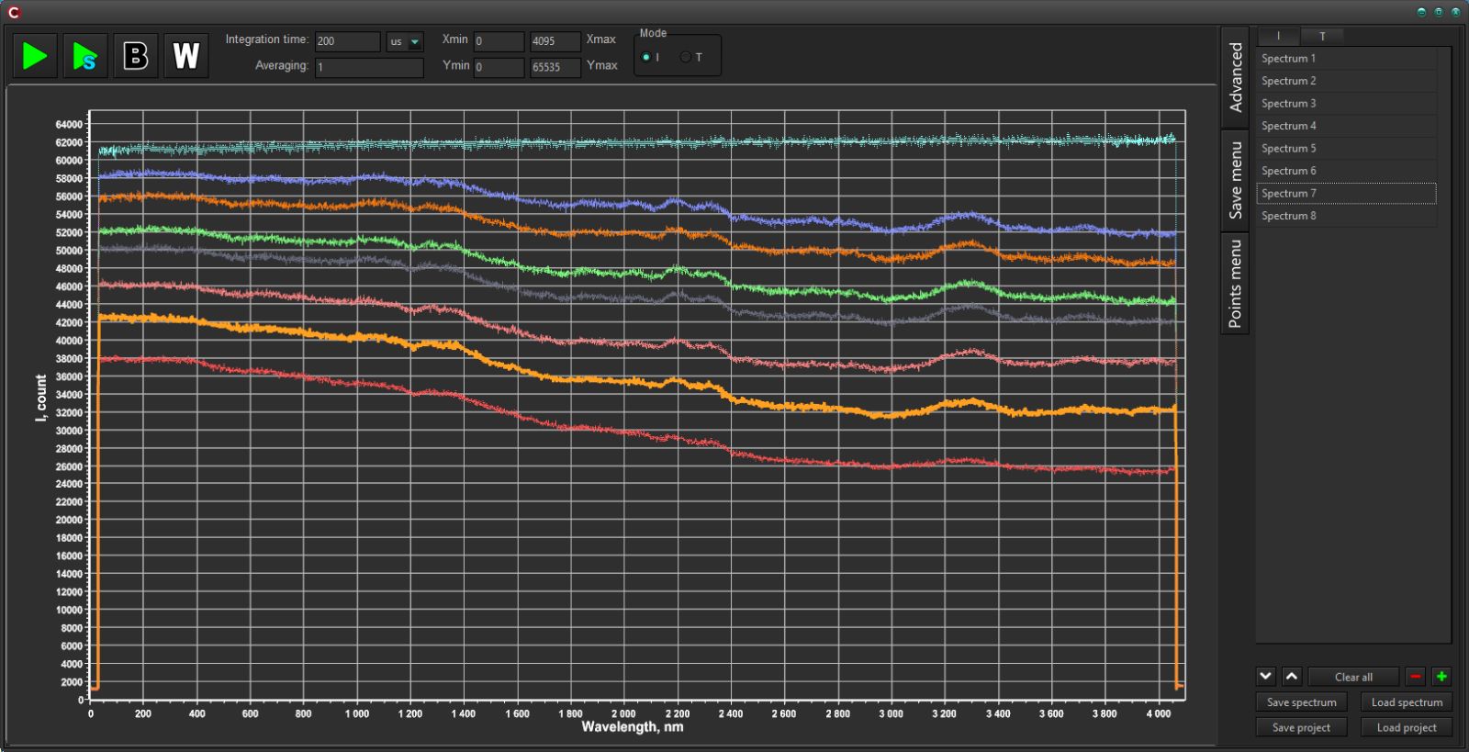Viewport: 1469px width, 752px height.
Task: Click the Save project button
Action: (1301, 727)
